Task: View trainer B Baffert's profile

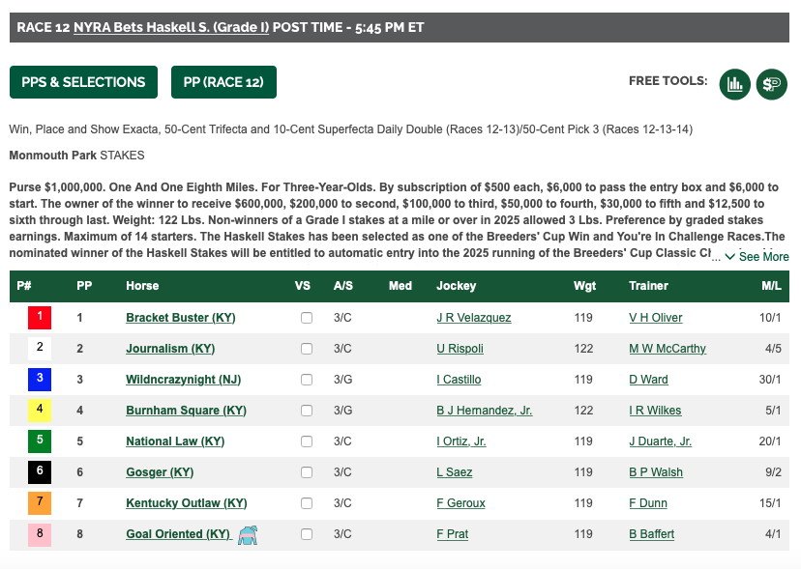Action: 651,534
